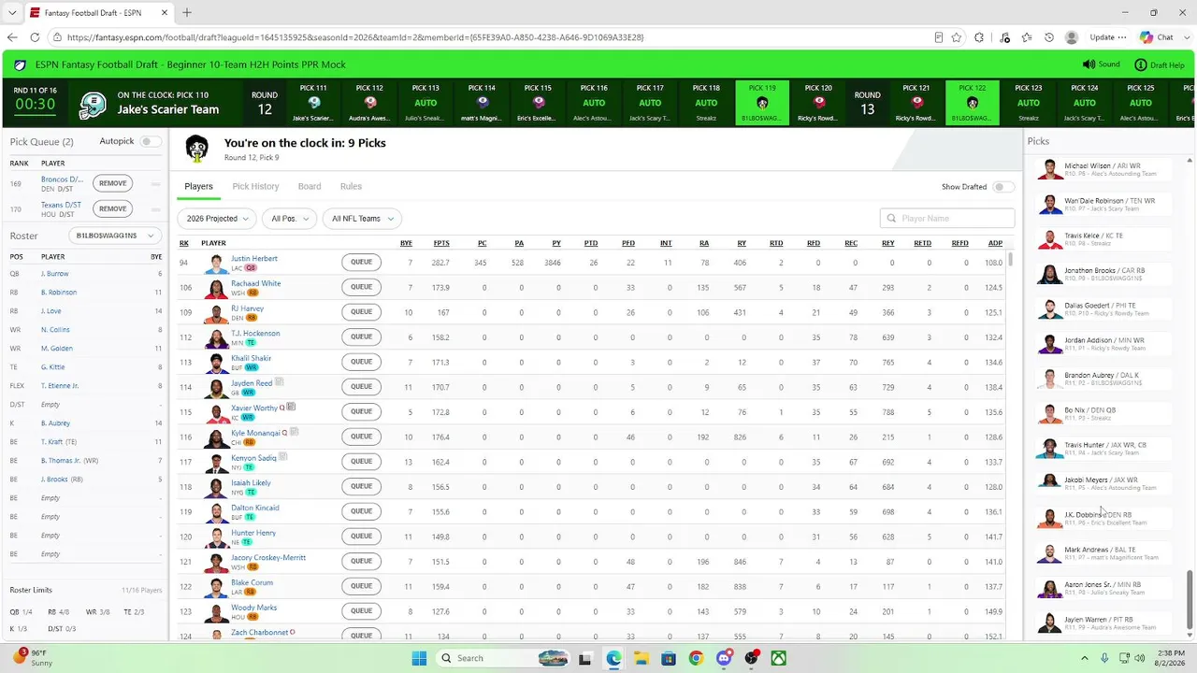Remove Broncos D/ST from the pick queue
The width and height of the screenshot is (1197, 673).
[112, 183]
